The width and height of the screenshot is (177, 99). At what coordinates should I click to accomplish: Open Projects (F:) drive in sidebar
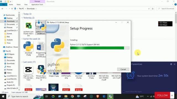pyautogui.click(x=11, y=85)
